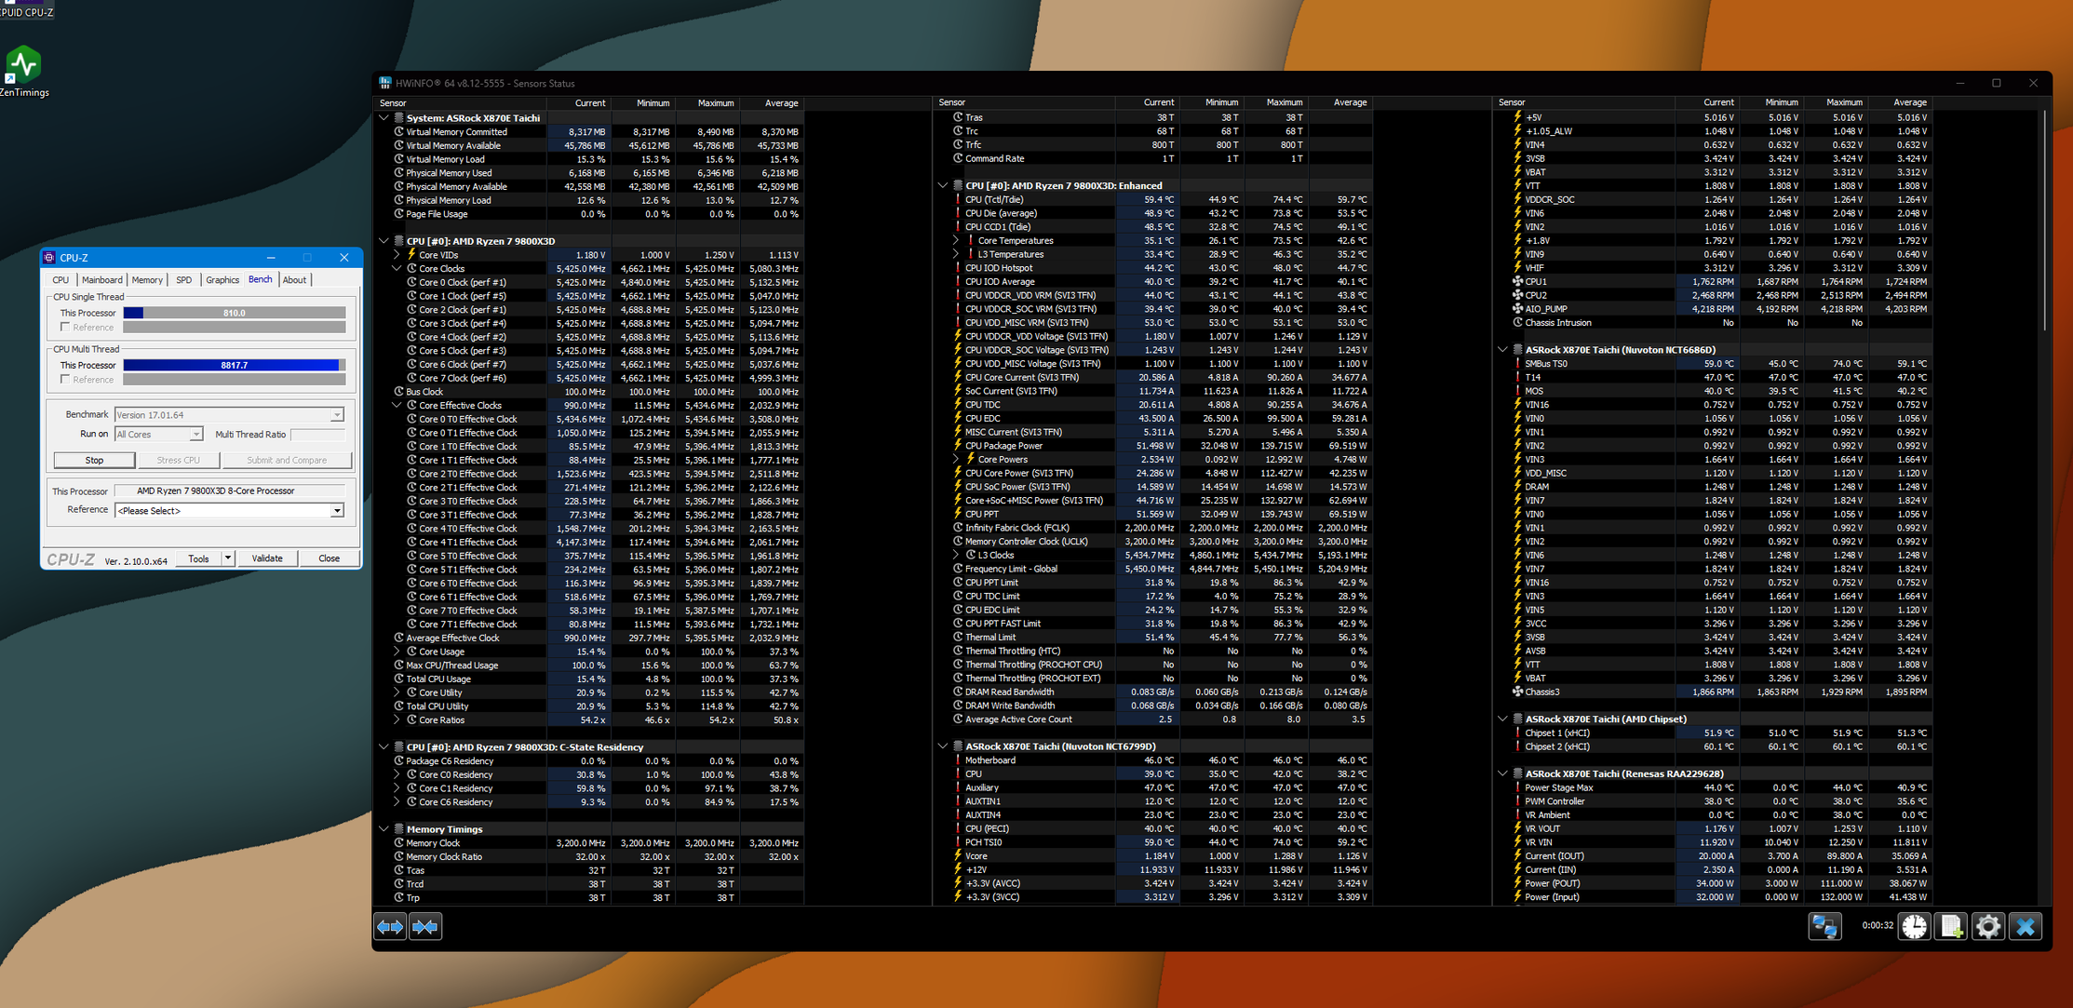This screenshot has height=1008, width=2073.
Task: Collapse the Memory Timings group
Action: [x=384, y=829]
